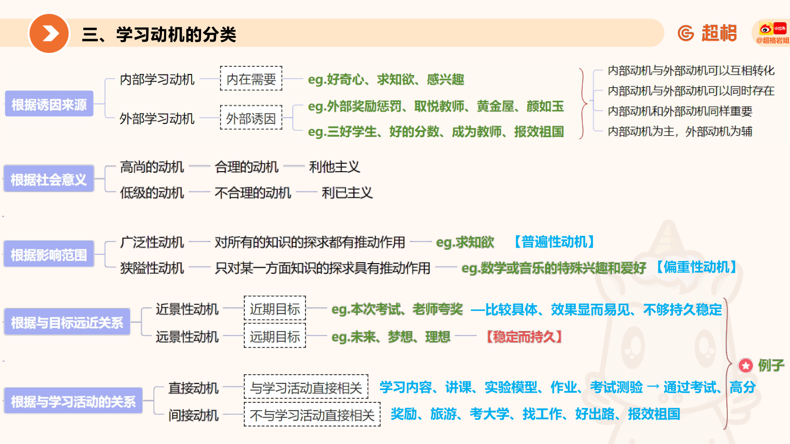The image size is (790, 444).
Task: Expand the 根据诱因来源 branch node
Action: click(49, 103)
